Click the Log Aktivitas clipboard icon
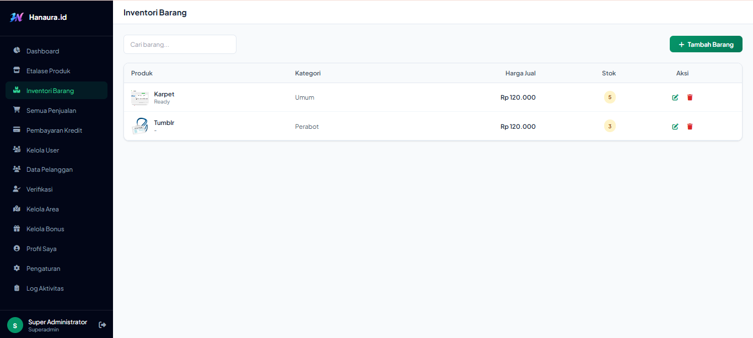Viewport: 753px width, 338px height. click(x=17, y=288)
